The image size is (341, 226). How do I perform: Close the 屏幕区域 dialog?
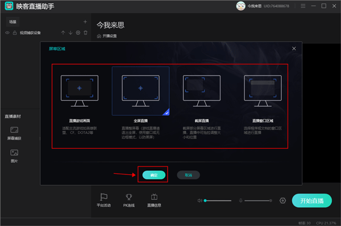pos(294,48)
